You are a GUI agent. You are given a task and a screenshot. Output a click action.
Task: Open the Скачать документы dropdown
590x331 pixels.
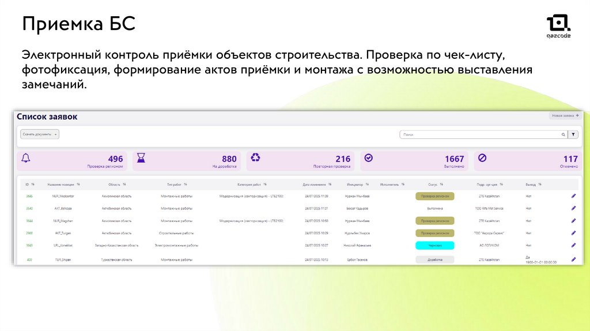tap(40, 134)
